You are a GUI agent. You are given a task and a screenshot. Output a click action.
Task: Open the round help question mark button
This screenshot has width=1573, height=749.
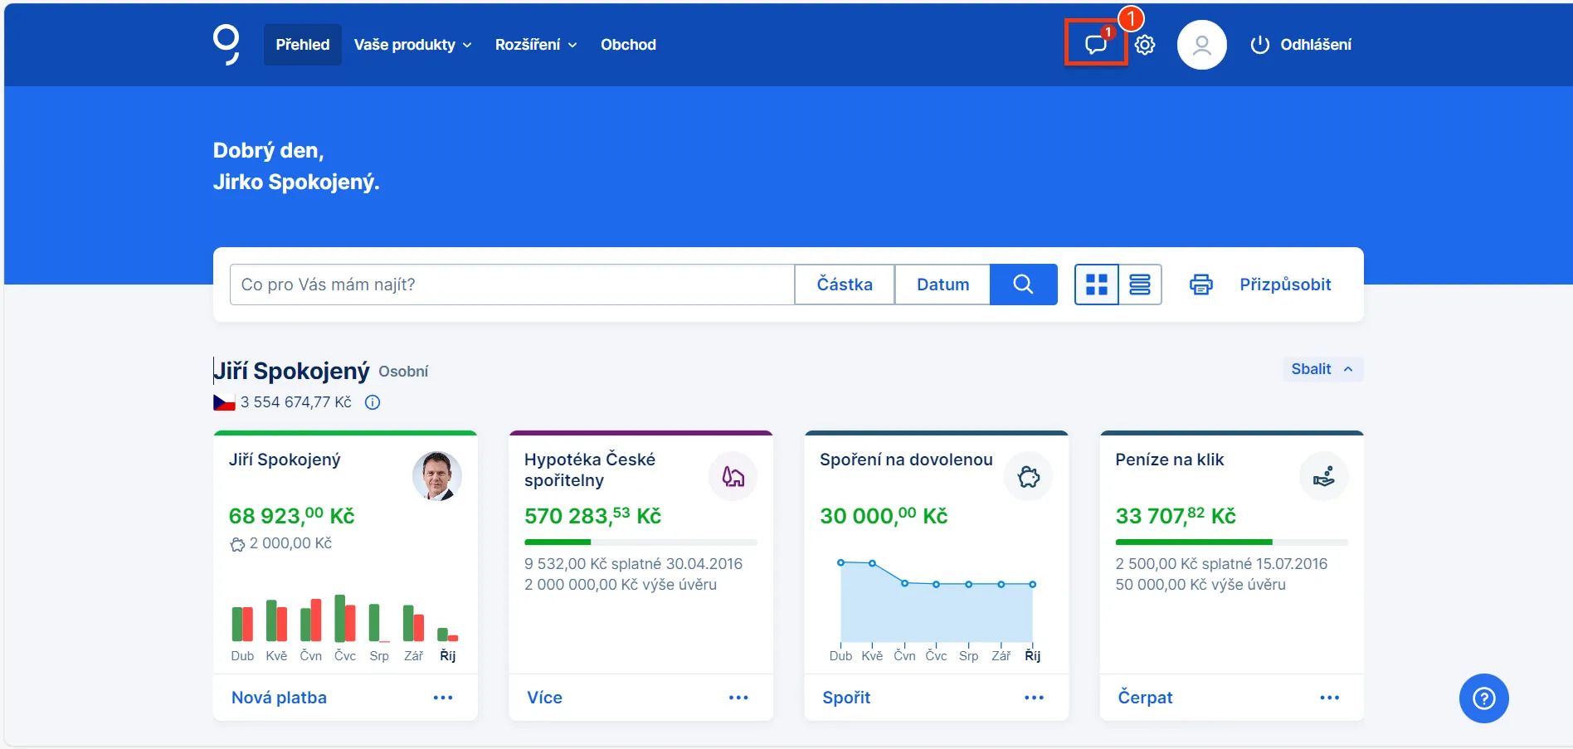click(x=1483, y=698)
